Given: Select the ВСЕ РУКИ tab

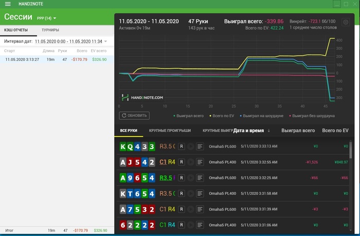Looking at the screenshot, I should 129,131.
